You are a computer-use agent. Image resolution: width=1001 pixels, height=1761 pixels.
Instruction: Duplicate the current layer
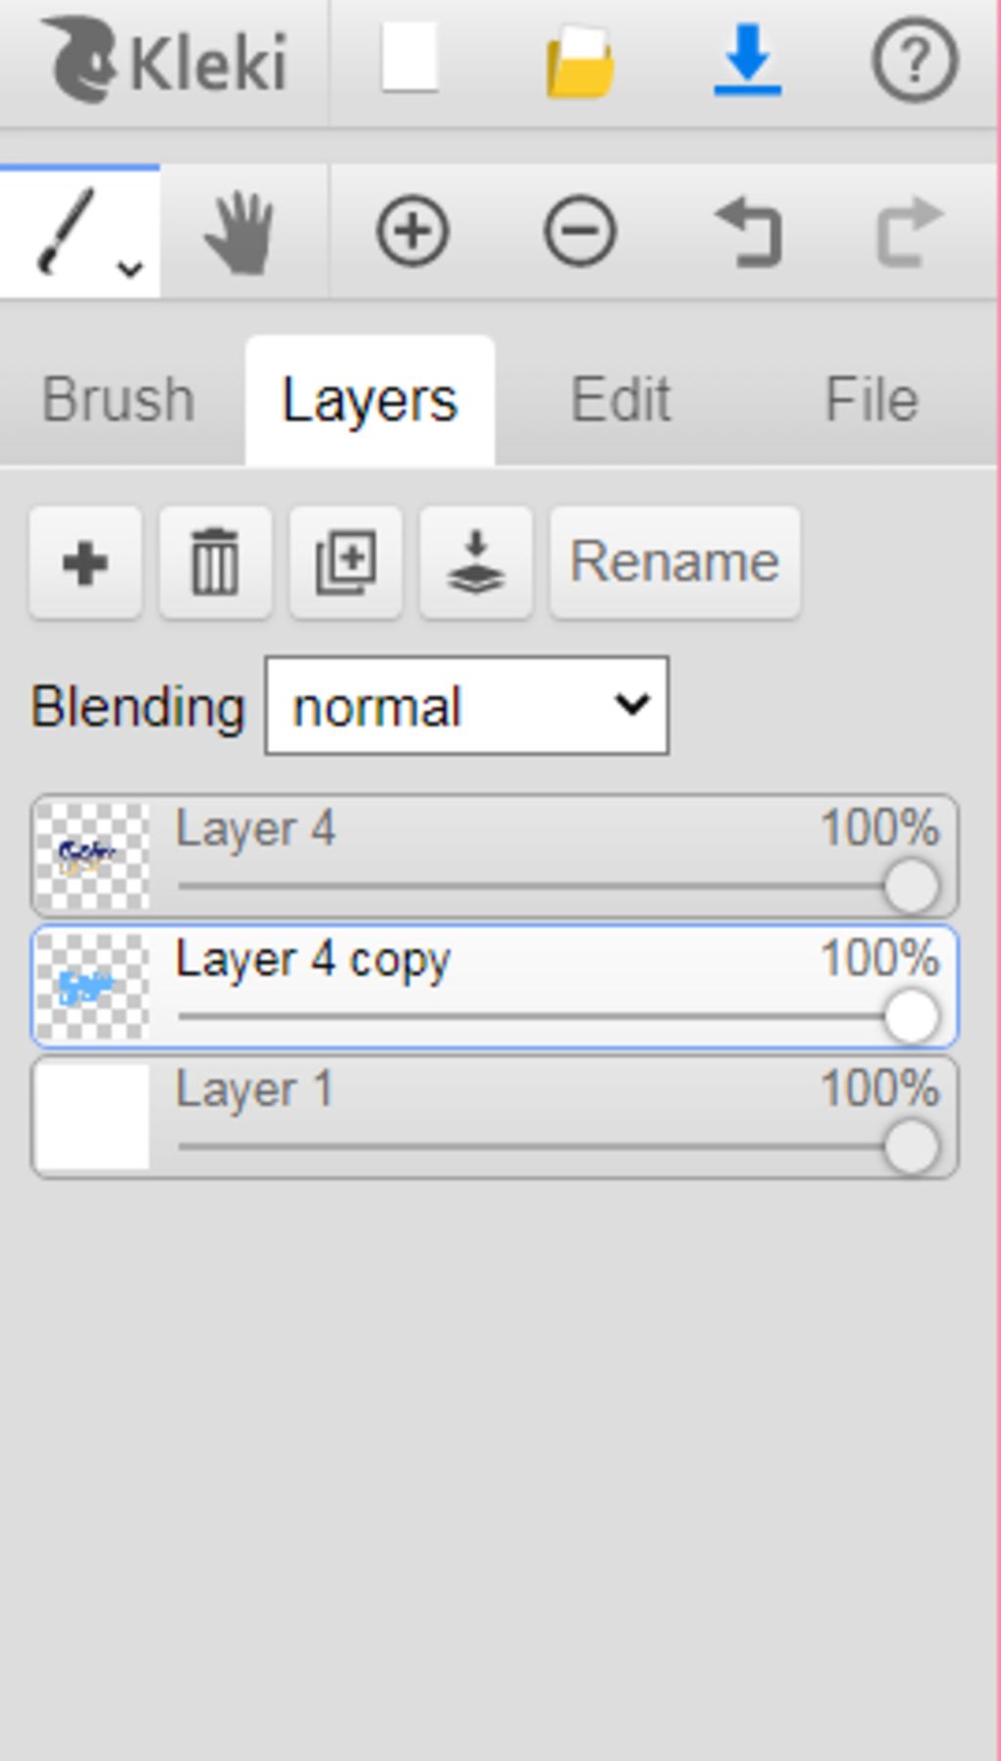pos(345,562)
